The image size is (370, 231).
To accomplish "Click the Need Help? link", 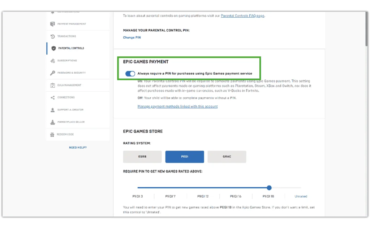I will click(78, 148).
